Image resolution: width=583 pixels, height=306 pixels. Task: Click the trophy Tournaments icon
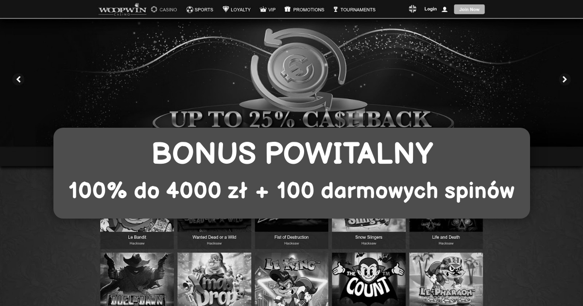[335, 9]
